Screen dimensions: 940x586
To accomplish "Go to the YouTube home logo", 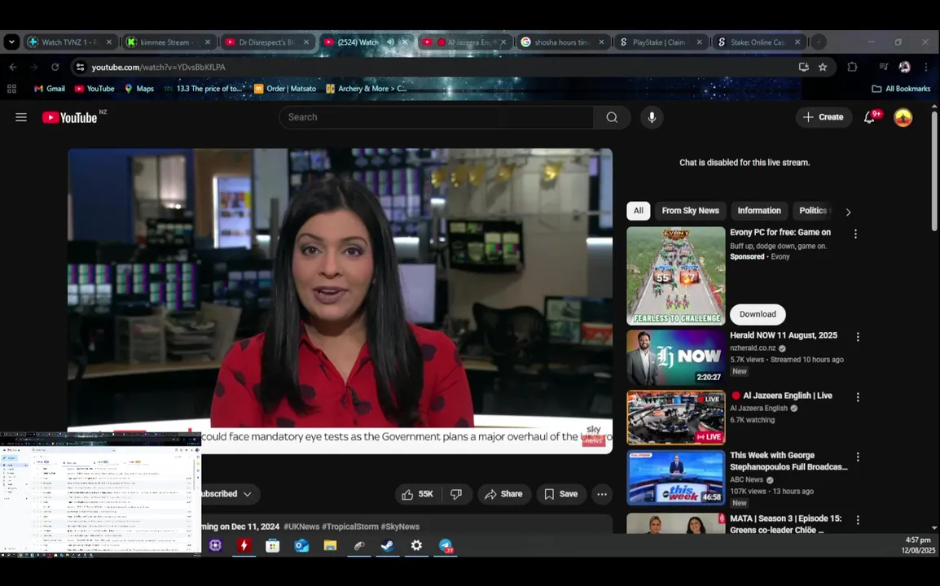I will coord(70,117).
